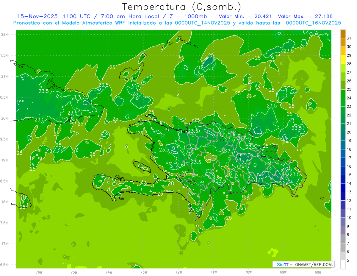
Task: Click the 17N latitude axis label
Action: coord(5,244)
